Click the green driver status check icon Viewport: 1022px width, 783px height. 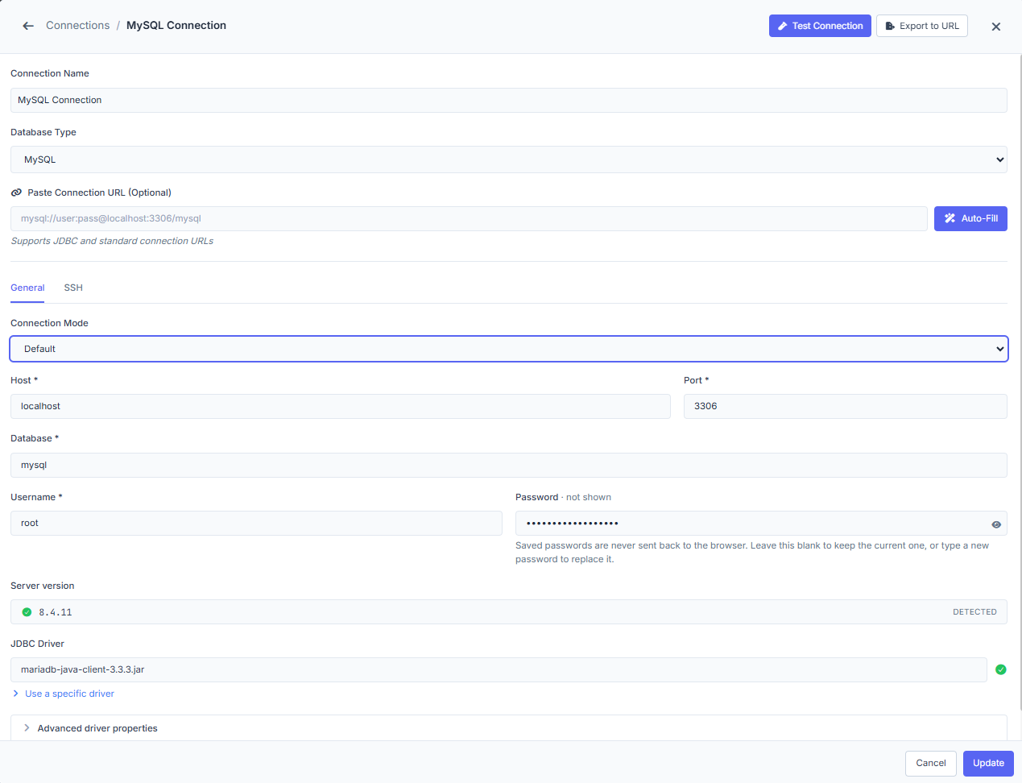coord(1001,669)
